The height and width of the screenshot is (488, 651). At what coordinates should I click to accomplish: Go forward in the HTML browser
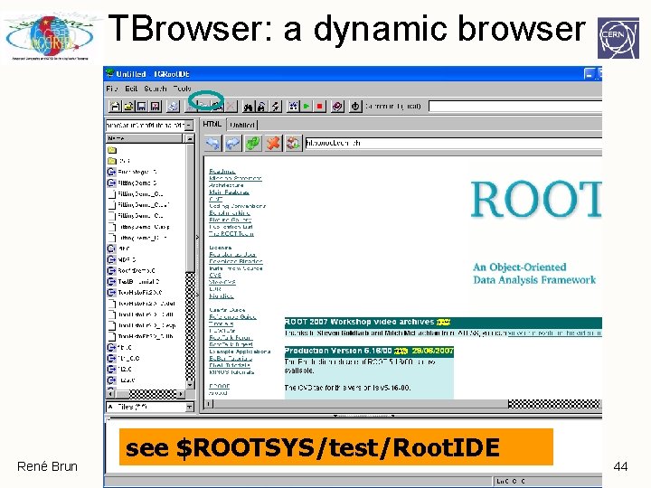(x=233, y=143)
